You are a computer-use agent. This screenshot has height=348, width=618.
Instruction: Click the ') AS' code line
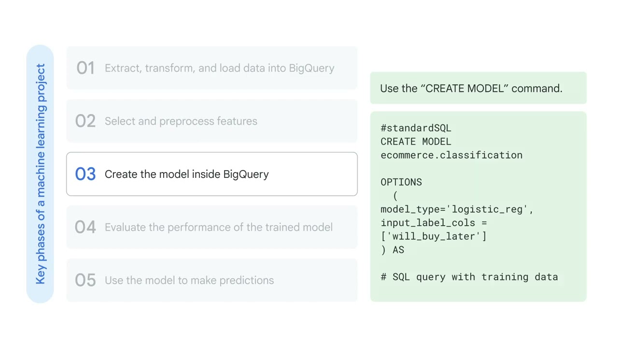point(392,250)
